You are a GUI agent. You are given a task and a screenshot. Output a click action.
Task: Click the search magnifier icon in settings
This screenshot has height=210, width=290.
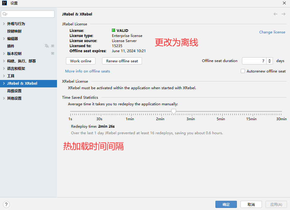click(x=4, y=14)
